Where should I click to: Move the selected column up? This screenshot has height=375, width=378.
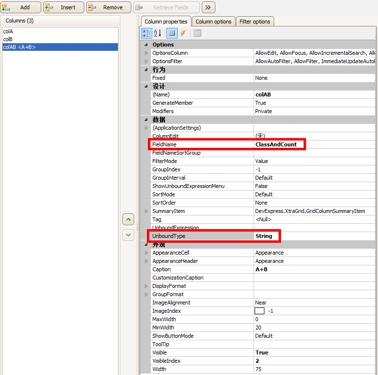click(128, 219)
